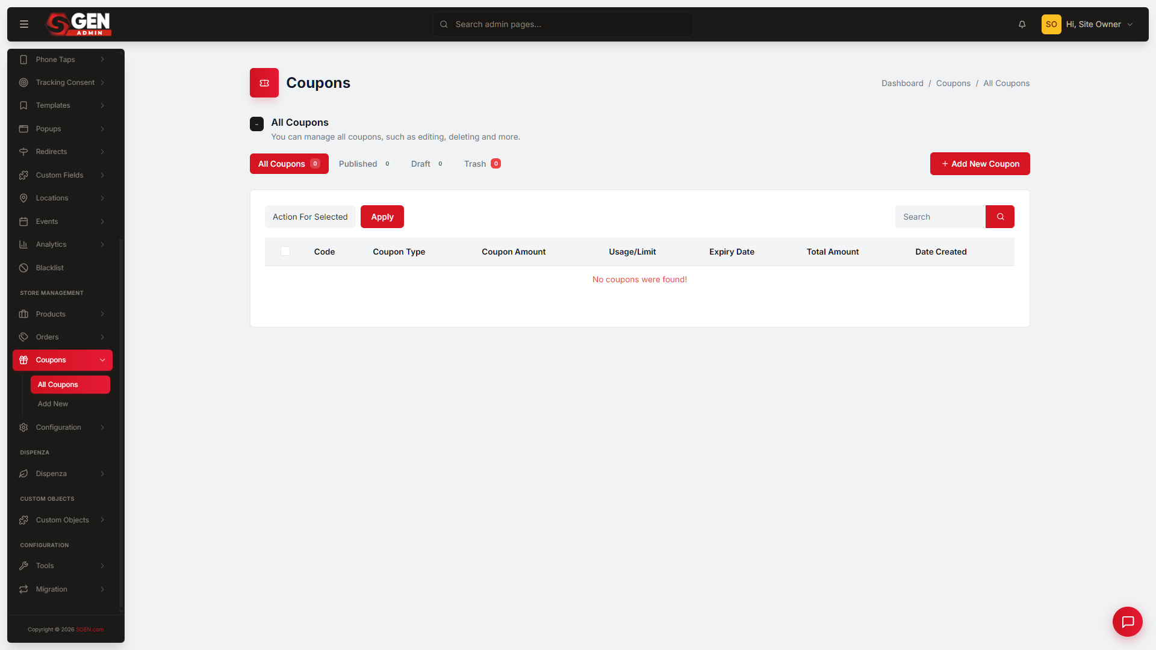This screenshot has width=1156, height=650.
Task: Switch to the Published tab
Action: point(364,164)
